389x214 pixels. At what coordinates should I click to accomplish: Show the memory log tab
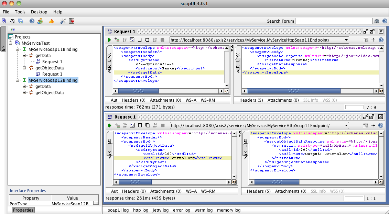[x=229, y=210]
